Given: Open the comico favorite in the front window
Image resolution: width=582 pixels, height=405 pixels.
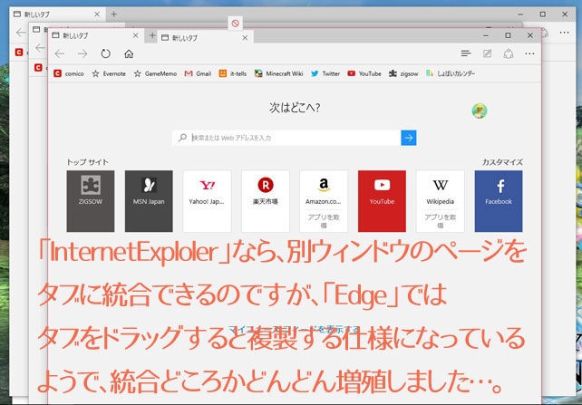Looking at the screenshot, I should point(69,73).
